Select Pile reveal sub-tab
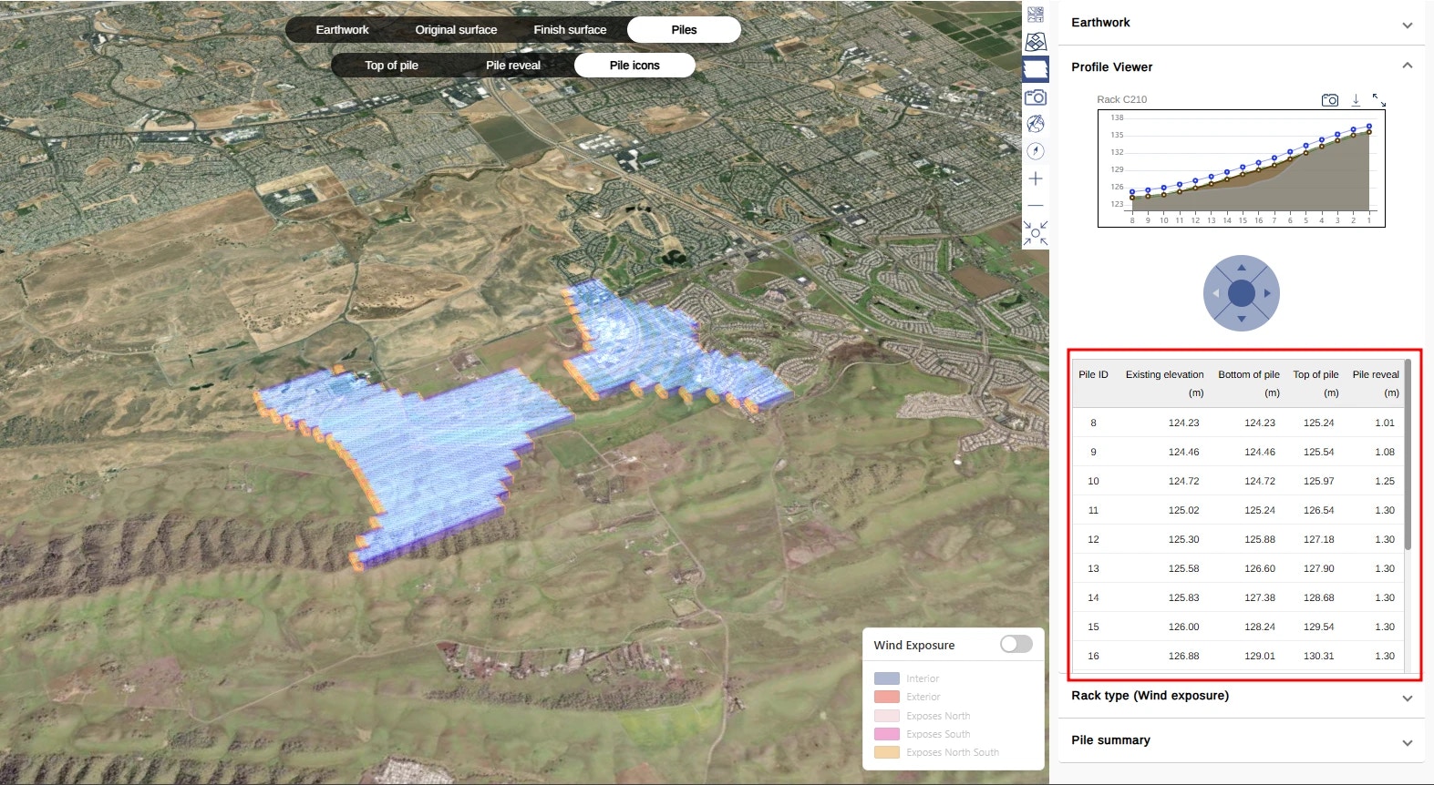 coord(512,65)
